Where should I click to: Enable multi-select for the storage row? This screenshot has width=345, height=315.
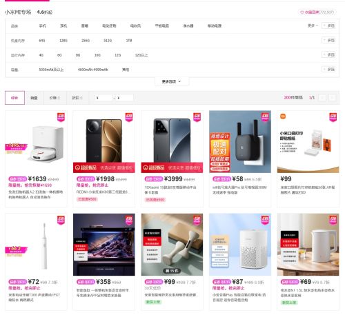tap(328, 41)
